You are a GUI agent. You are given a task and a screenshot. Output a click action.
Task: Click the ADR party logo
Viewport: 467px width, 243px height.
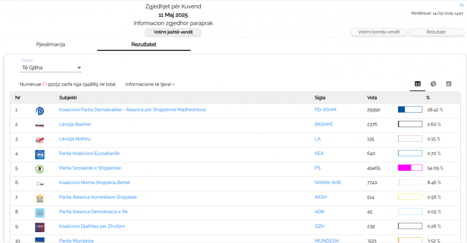tap(40, 213)
